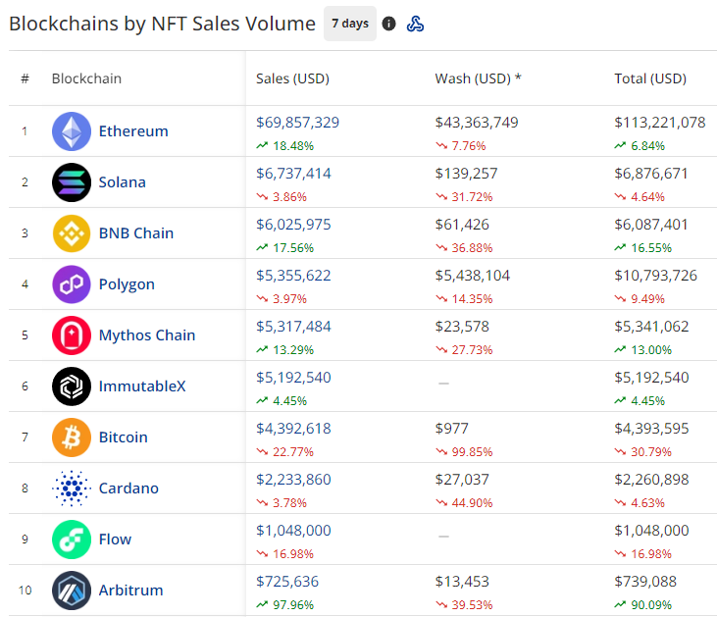Click the Arbitrum logo icon
This screenshot has width=717, height=617.
(72, 590)
